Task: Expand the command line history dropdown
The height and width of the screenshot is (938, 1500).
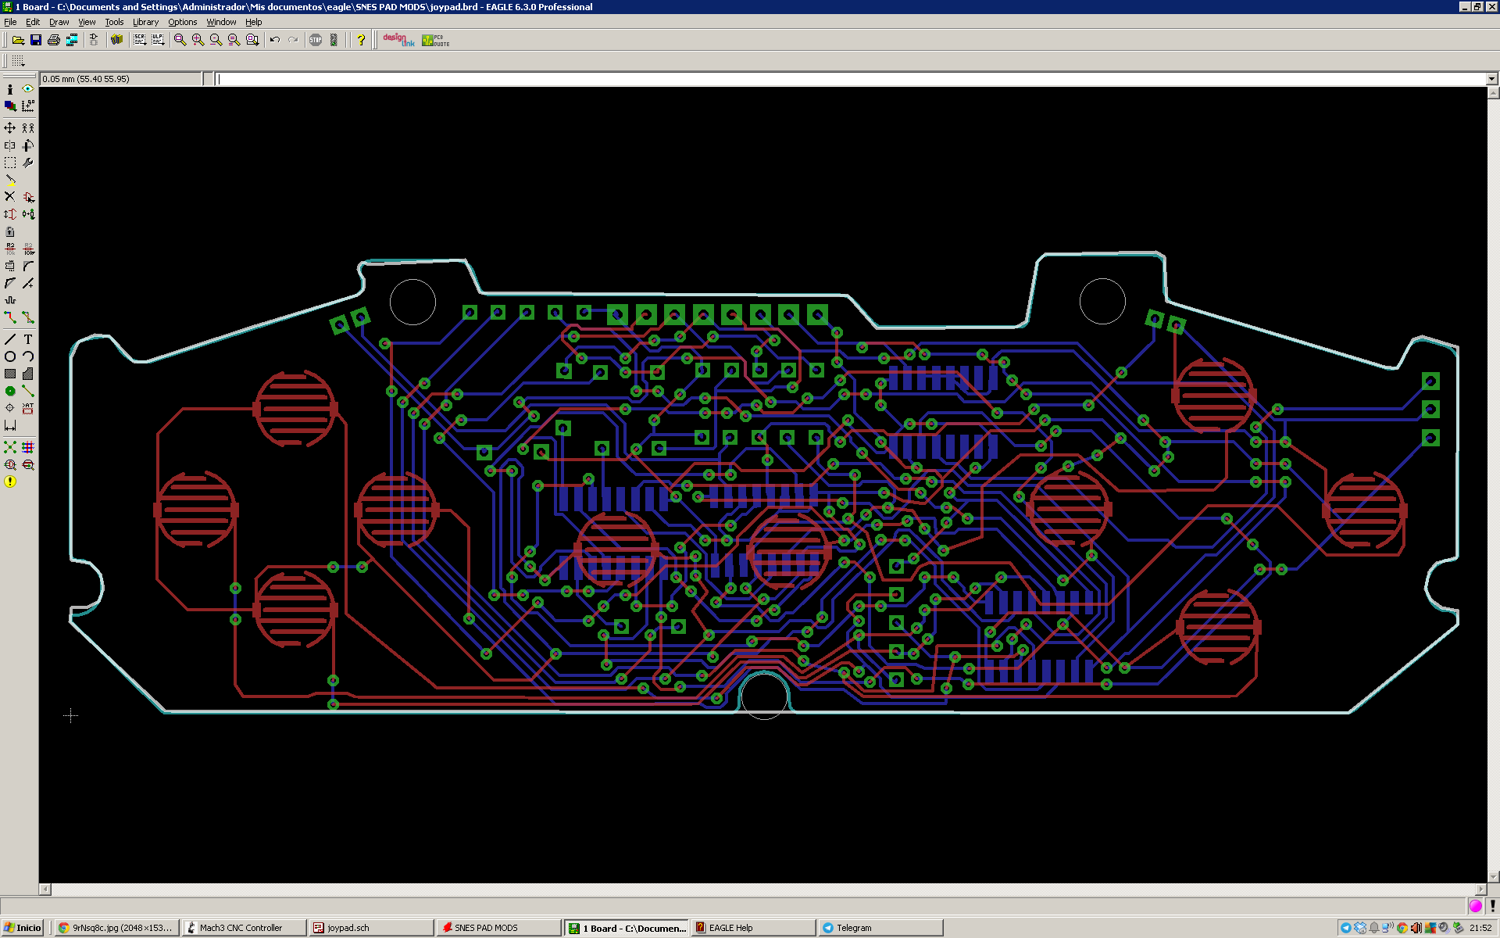Action: [x=1491, y=79]
